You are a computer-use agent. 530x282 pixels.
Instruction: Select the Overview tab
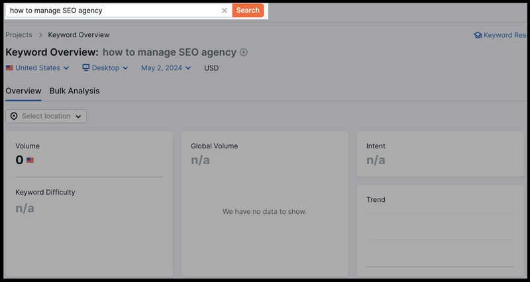click(23, 91)
